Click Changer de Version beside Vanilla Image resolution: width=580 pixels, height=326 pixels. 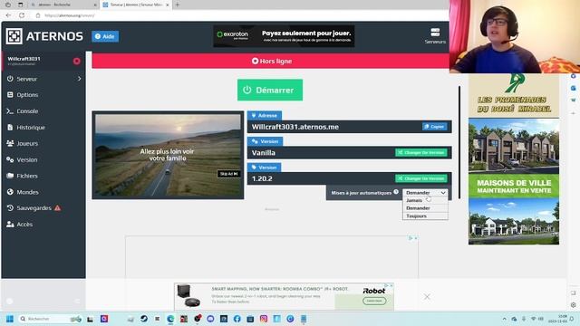[420, 152]
